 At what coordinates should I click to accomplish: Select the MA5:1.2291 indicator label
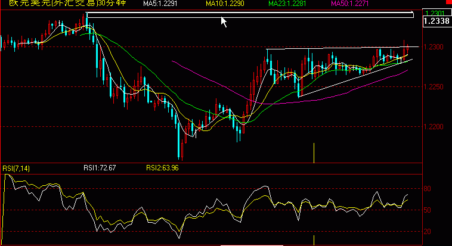pyautogui.click(x=160, y=4)
